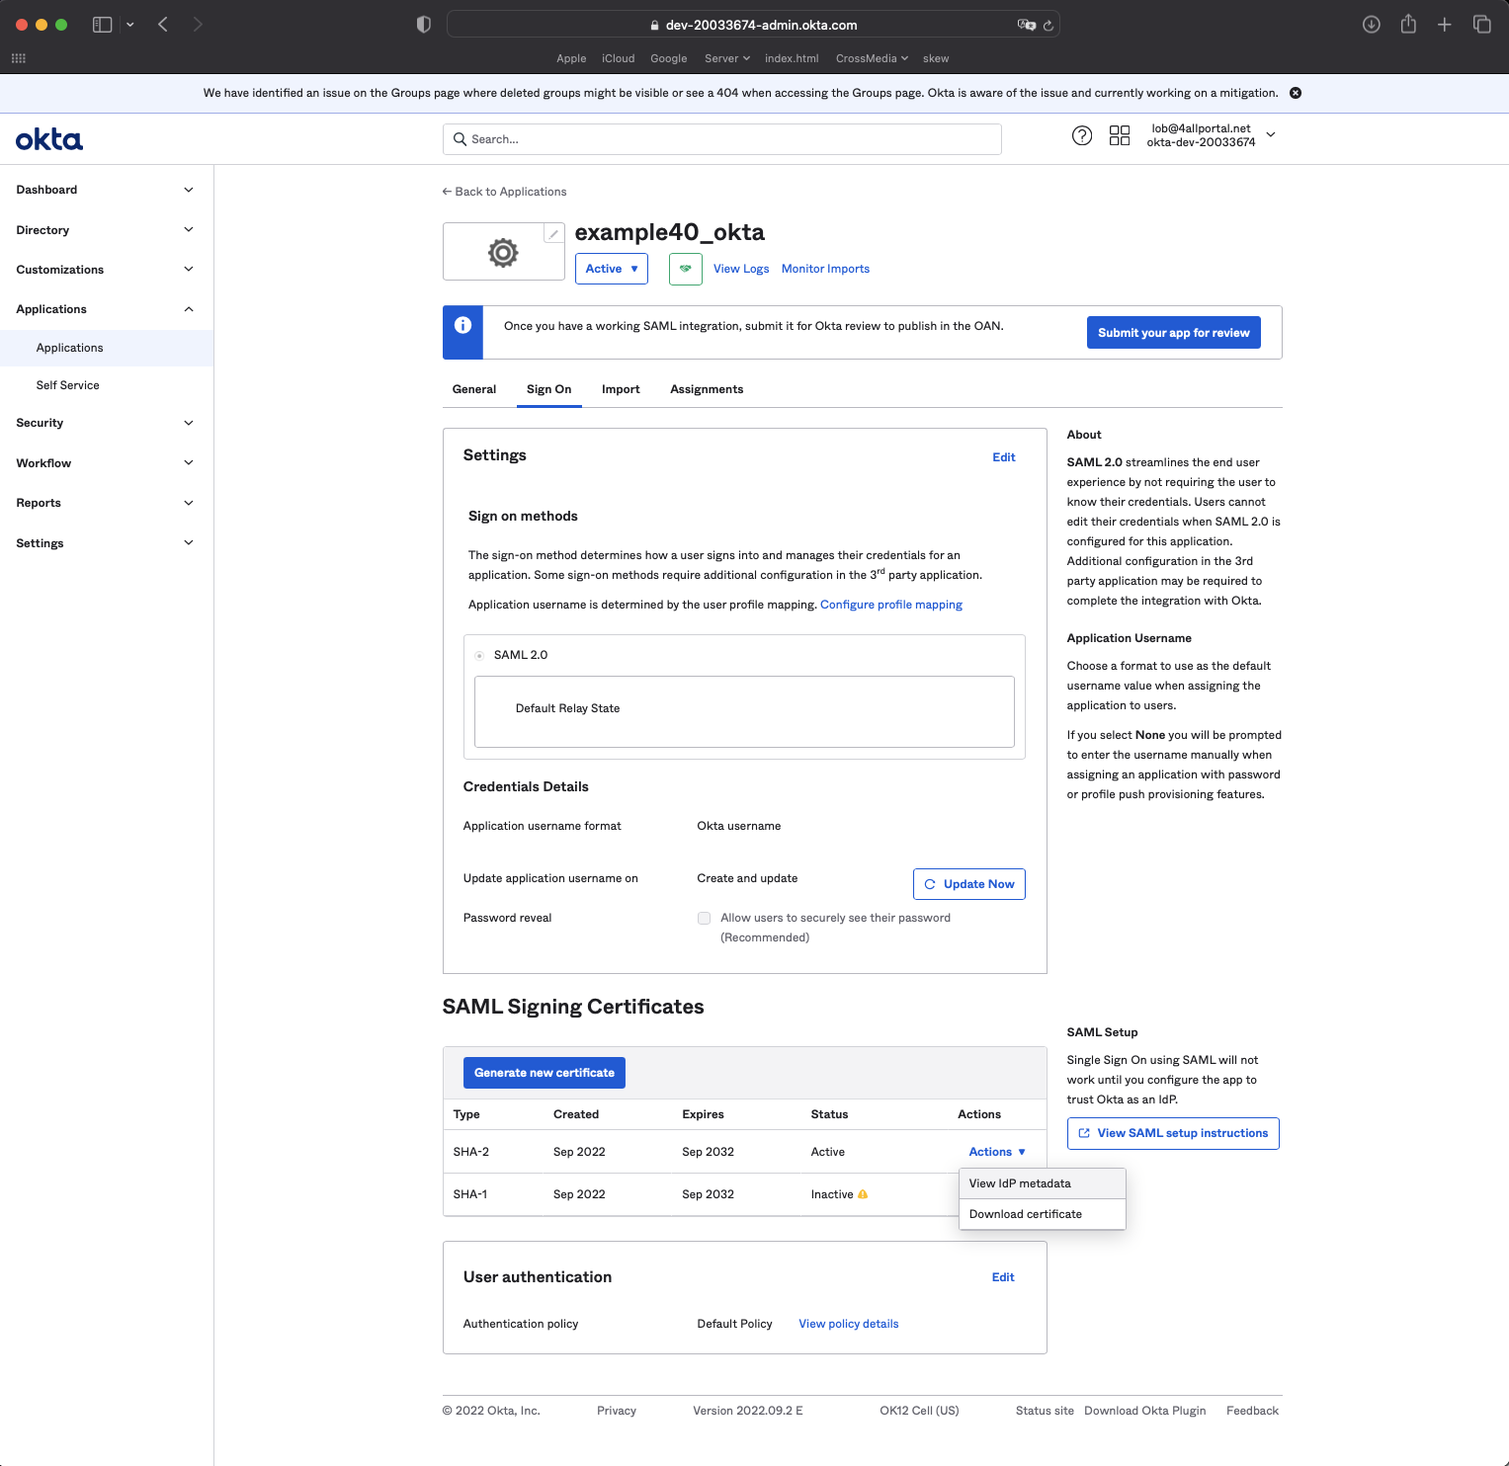Open the Active status dropdown

[x=612, y=269]
